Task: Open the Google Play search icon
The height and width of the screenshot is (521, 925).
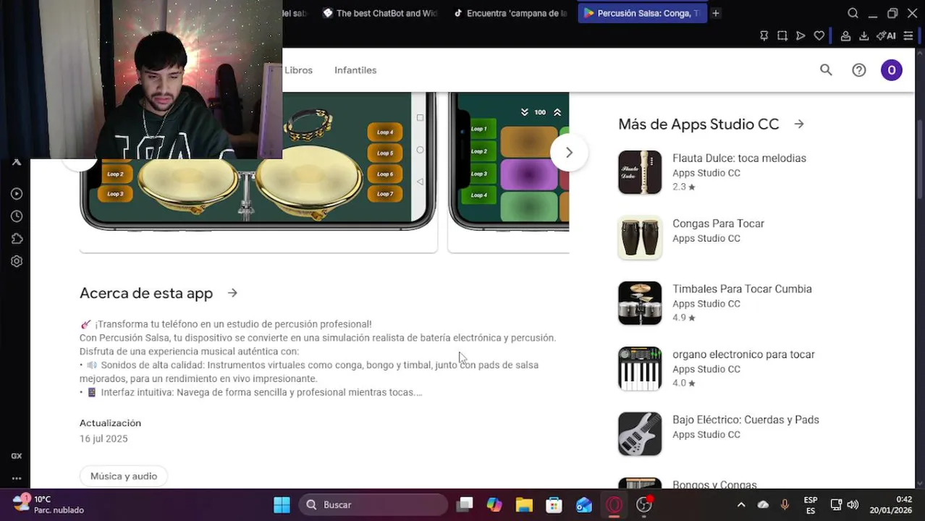Action: (826, 70)
